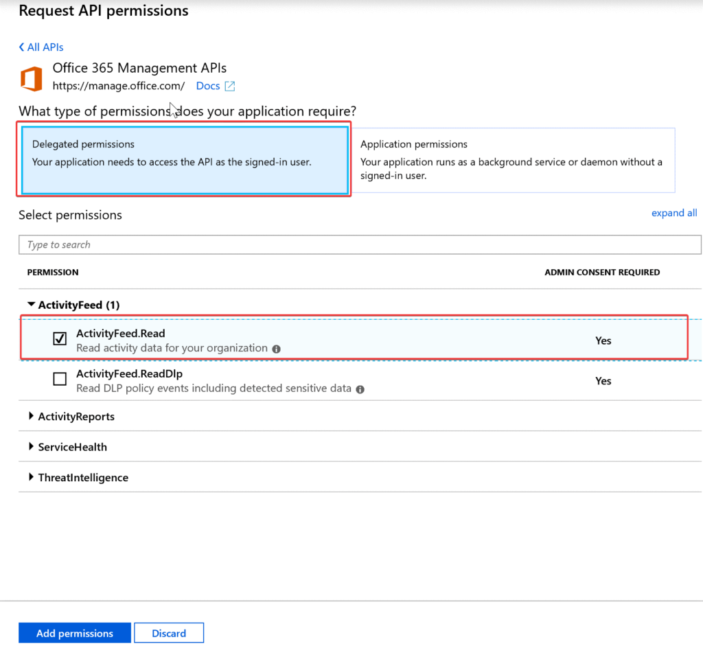Click the info icon next to ActivityFeed.Read
Image resolution: width=703 pixels, height=648 pixels.
point(277,349)
